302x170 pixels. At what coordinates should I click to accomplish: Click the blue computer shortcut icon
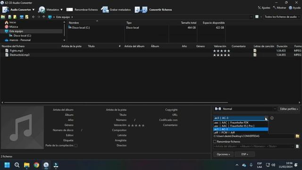coord(22,17)
